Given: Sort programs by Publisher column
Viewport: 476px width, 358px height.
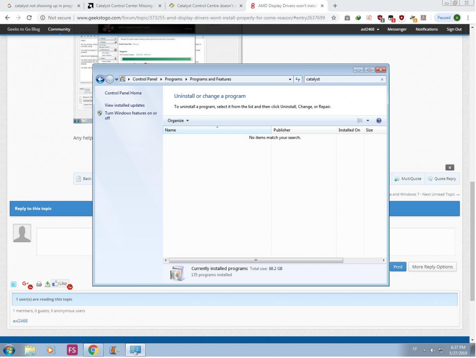Looking at the screenshot, I should (304, 130).
